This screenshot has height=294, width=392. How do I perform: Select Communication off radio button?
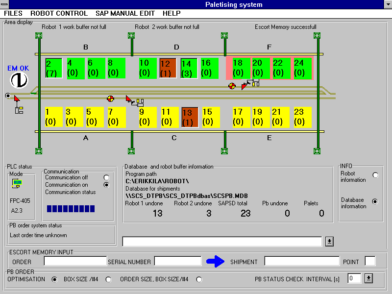pyautogui.click(x=106, y=177)
